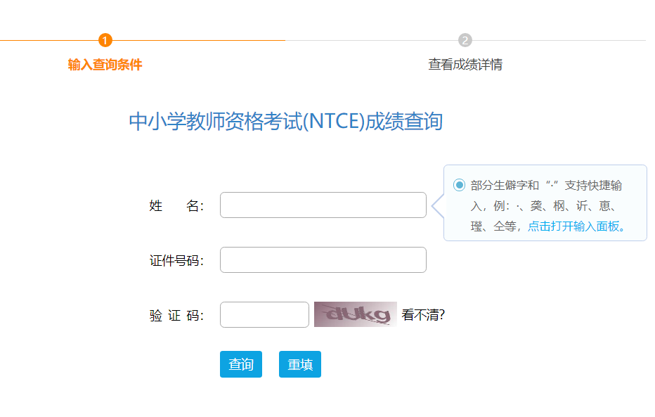Image resolution: width=655 pixels, height=417 pixels.
Task: Open input panel via 点击打开输入面板 link
Action: (576, 226)
